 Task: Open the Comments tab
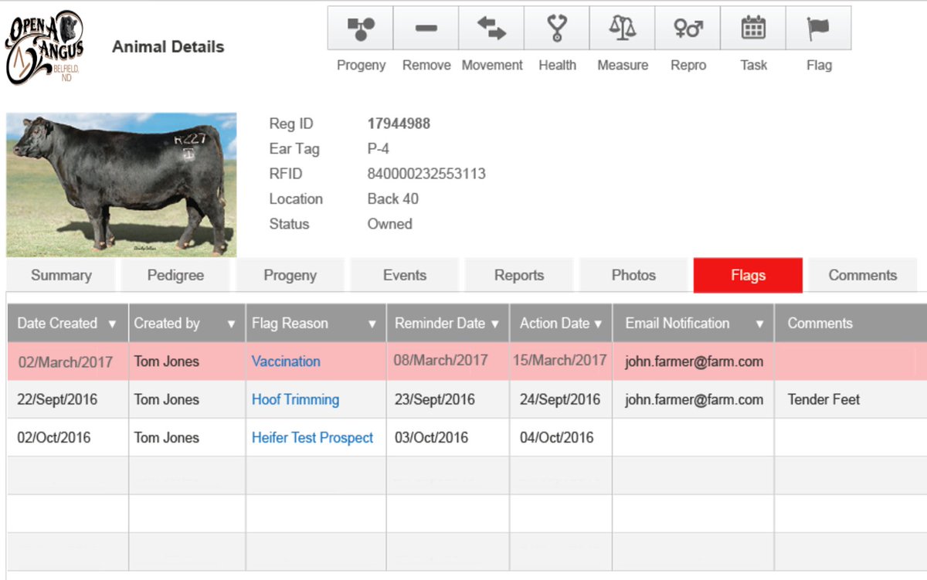(x=863, y=276)
